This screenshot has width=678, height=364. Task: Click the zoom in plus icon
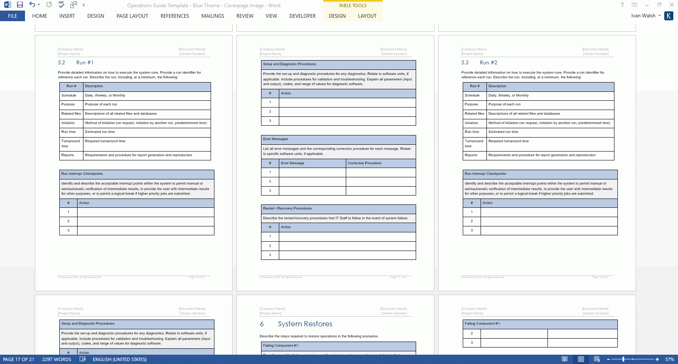[x=657, y=359]
